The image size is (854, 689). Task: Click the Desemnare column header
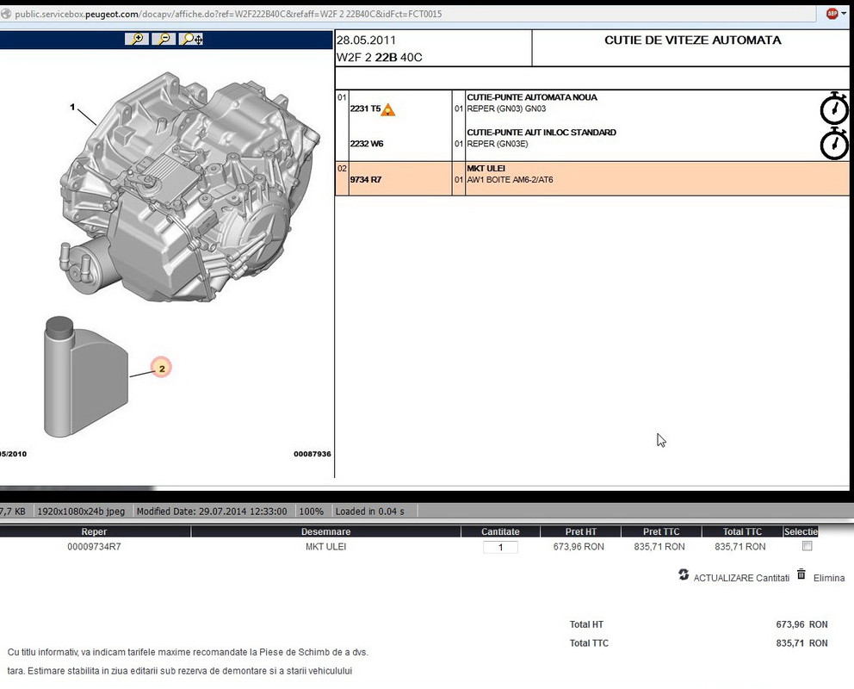[x=325, y=531]
